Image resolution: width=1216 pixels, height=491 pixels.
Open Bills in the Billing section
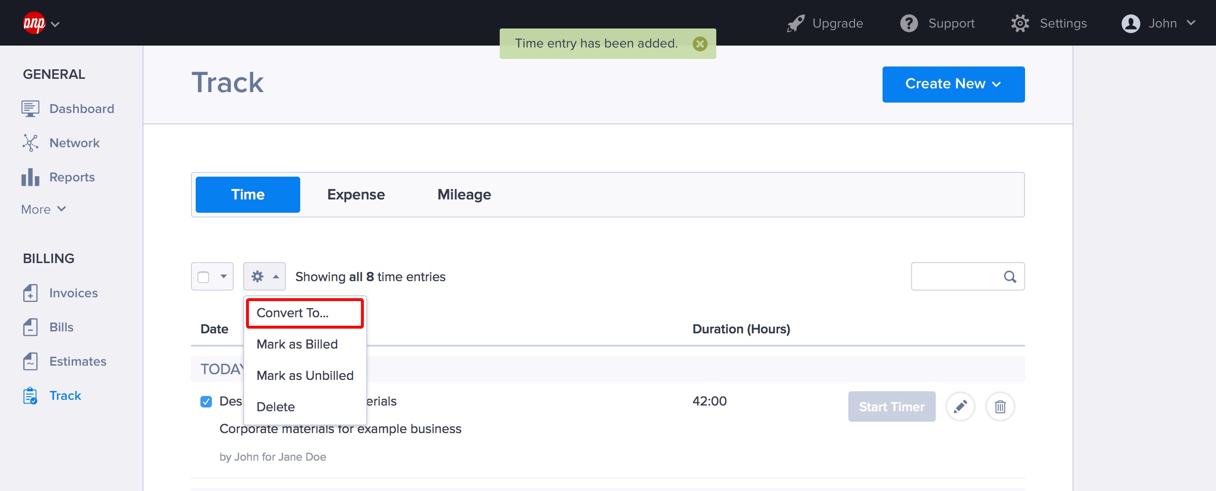coord(61,327)
